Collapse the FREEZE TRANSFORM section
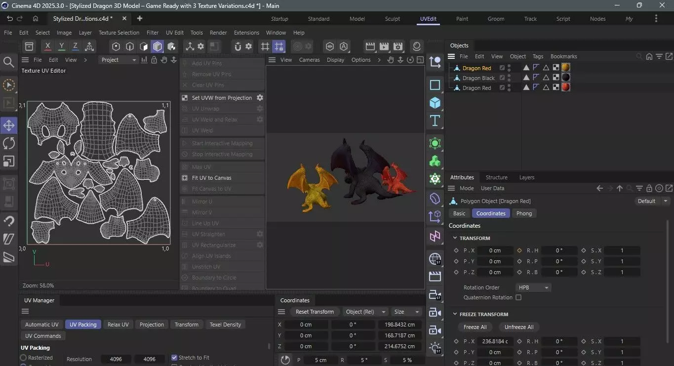The width and height of the screenshot is (674, 366). (455, 314)
